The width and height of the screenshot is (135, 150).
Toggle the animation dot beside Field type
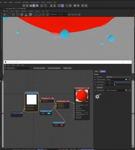[95, 77]
